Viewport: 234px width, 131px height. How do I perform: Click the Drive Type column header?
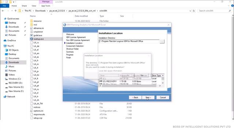pyautogui.click(x=156, y=76)
